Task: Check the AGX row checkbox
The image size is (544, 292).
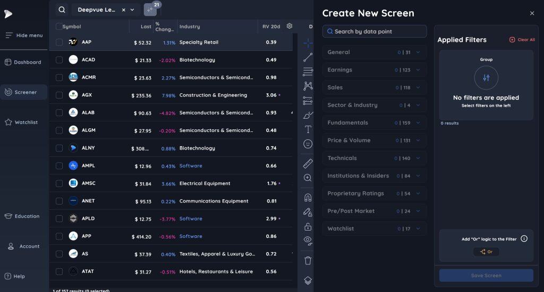Action: click(x=59, y=95)
